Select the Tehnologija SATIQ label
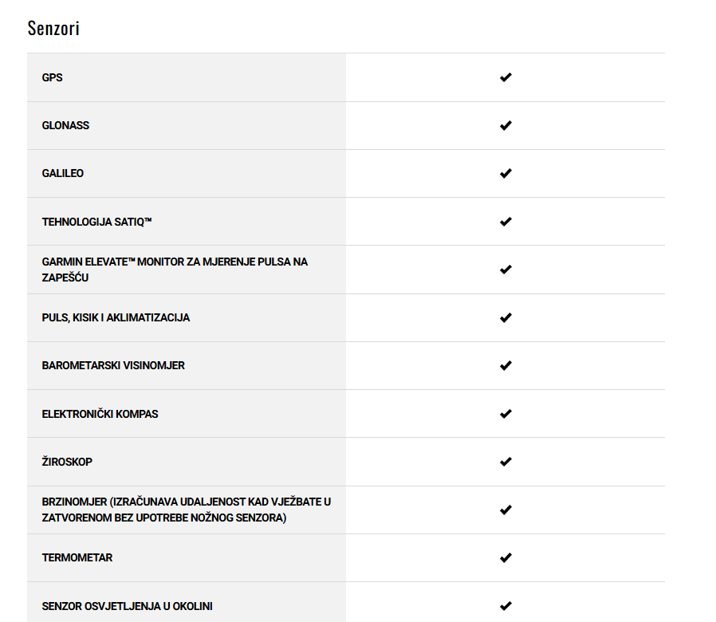The width and height of the screenshot is (716, 622). click(x=96, y=222)
